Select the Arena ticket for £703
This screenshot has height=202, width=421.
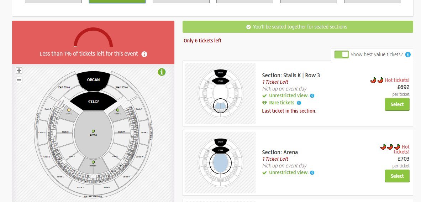point(397,176)
